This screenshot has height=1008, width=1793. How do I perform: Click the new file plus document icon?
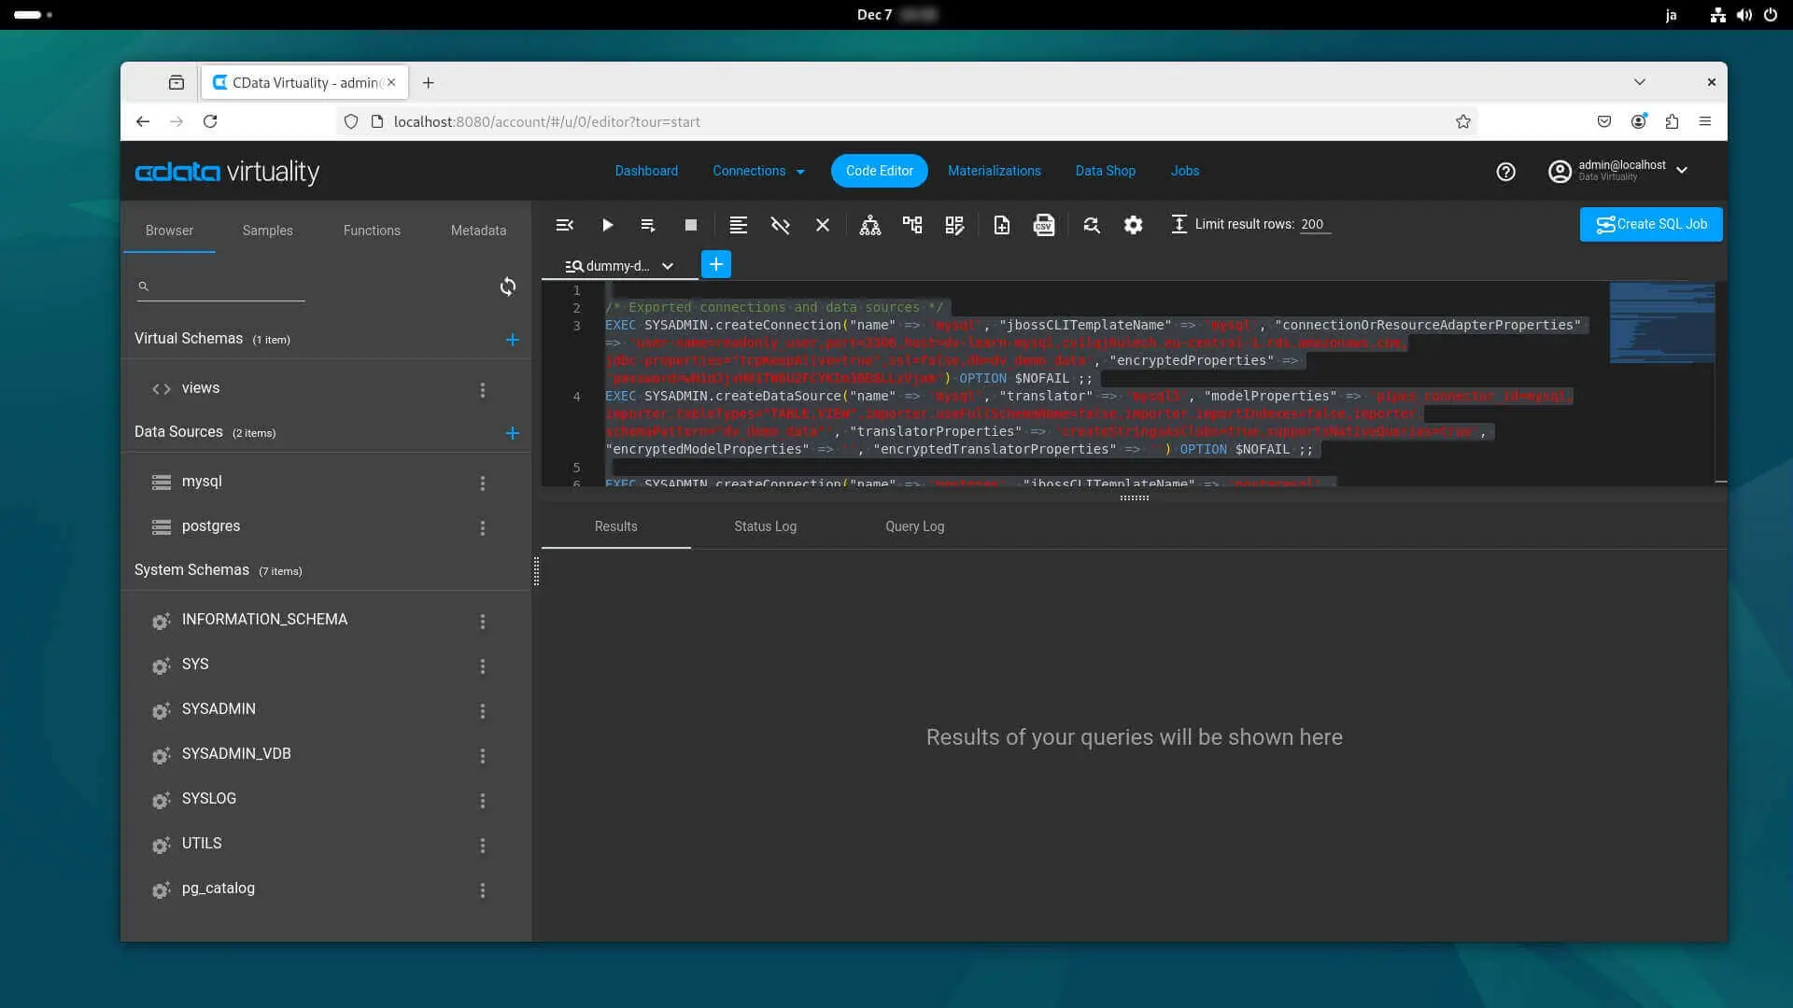[1001, 225]
